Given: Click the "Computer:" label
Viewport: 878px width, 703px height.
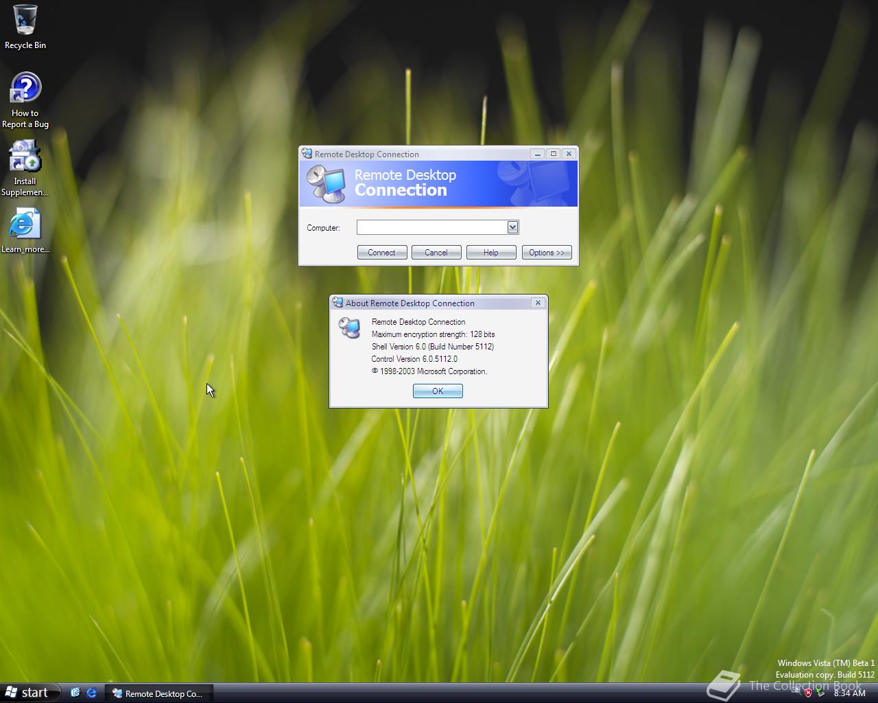Looking at the screenshot, I should pyautogui.click(x=323, y=228).
